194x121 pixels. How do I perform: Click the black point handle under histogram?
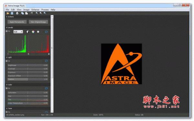coord(8,54)
